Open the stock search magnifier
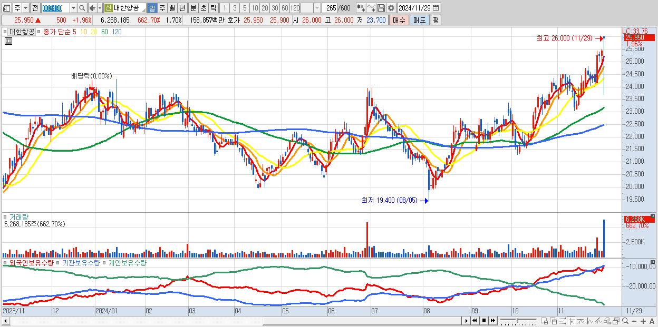This screenshot has width=658, height=327. tap(82, 8)
